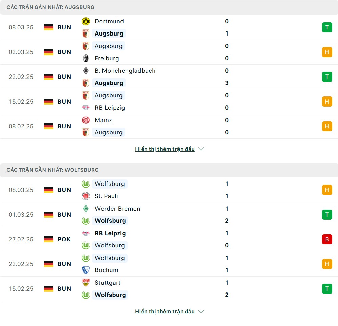Expand more Wolfsburg matches with chevron arrow
Image resolution: width=338 pixels, height=326 pixels.
coord(201,311)
